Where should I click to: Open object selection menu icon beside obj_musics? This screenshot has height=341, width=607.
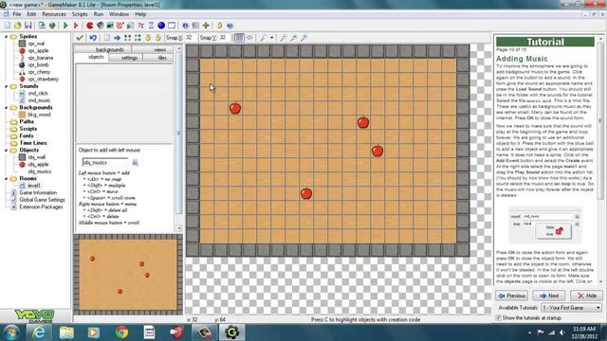coord(135,163)
